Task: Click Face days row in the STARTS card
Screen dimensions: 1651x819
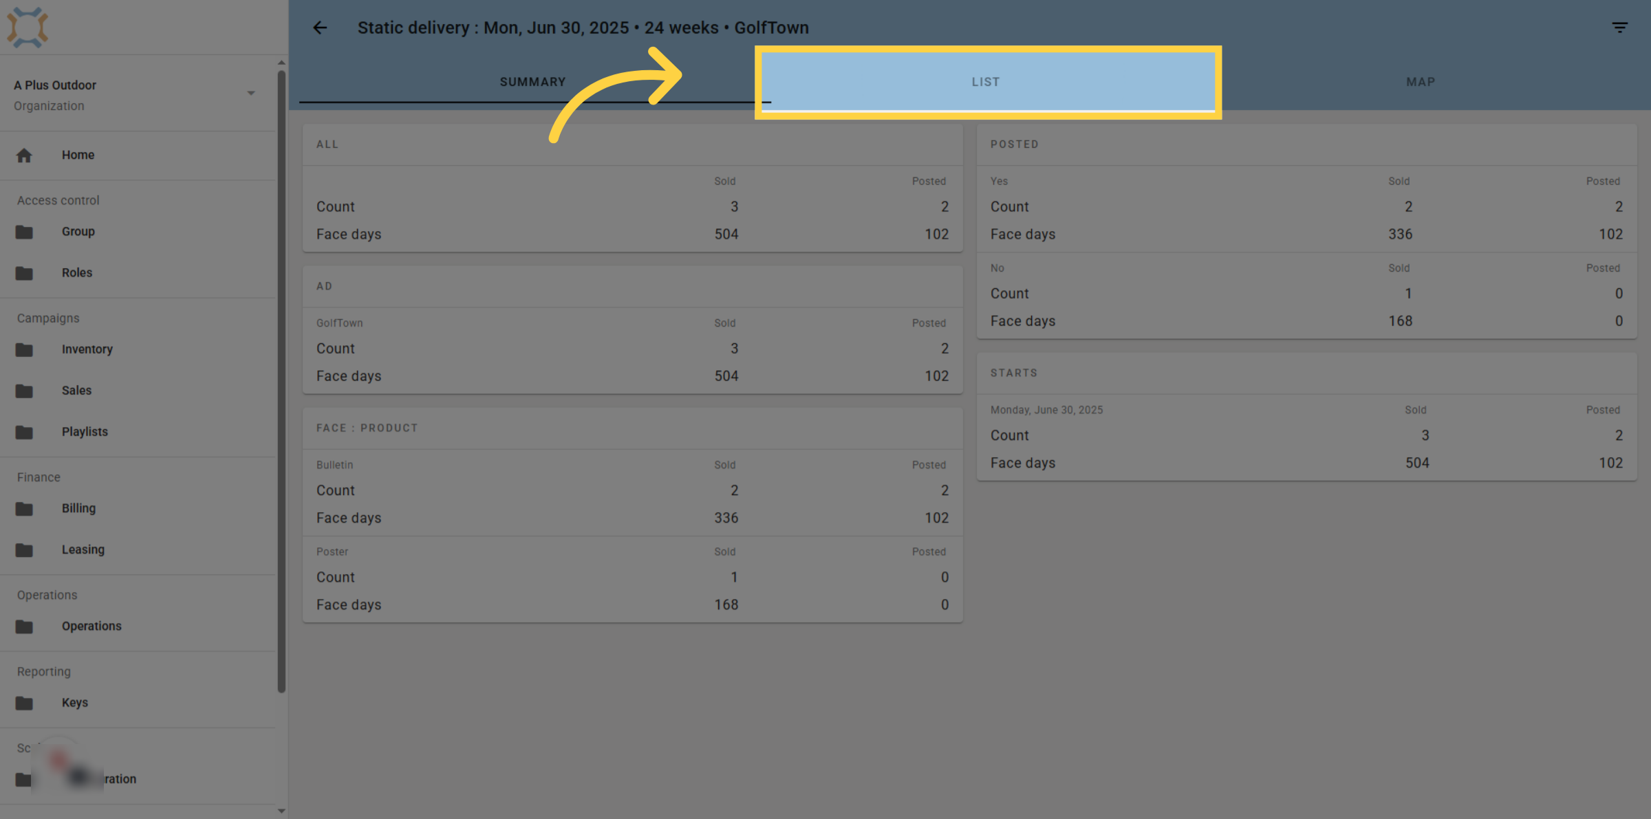Action: click(1306, 463)
